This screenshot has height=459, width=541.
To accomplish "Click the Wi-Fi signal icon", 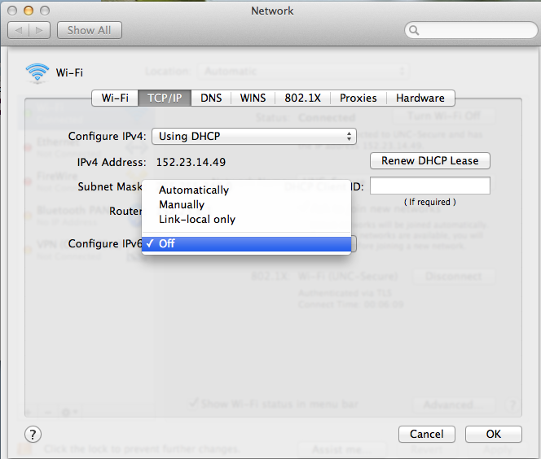I will pos(37,72).
